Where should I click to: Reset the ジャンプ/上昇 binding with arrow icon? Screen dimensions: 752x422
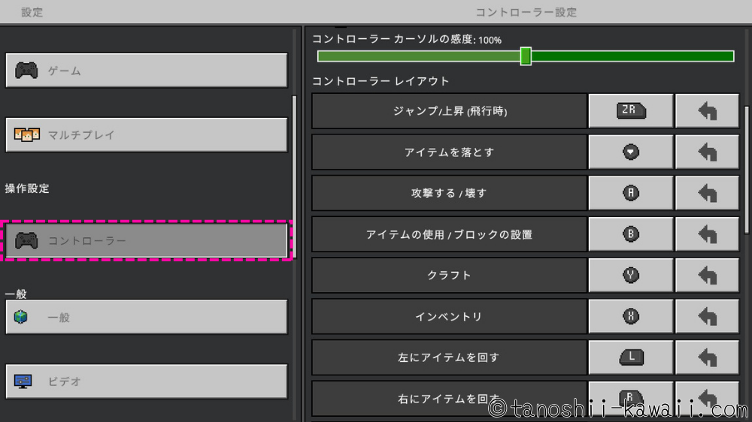coord(707,111)
